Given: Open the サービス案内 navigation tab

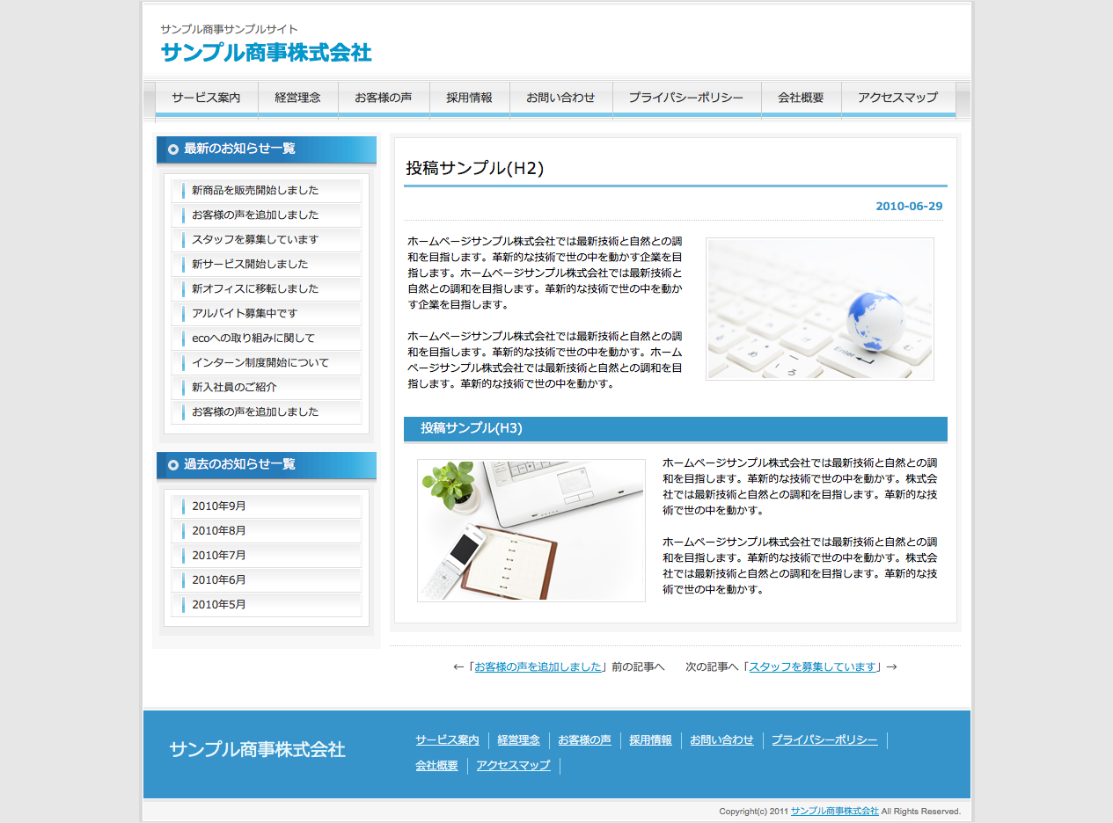Looking at the screenshot, I should point(206,98).
